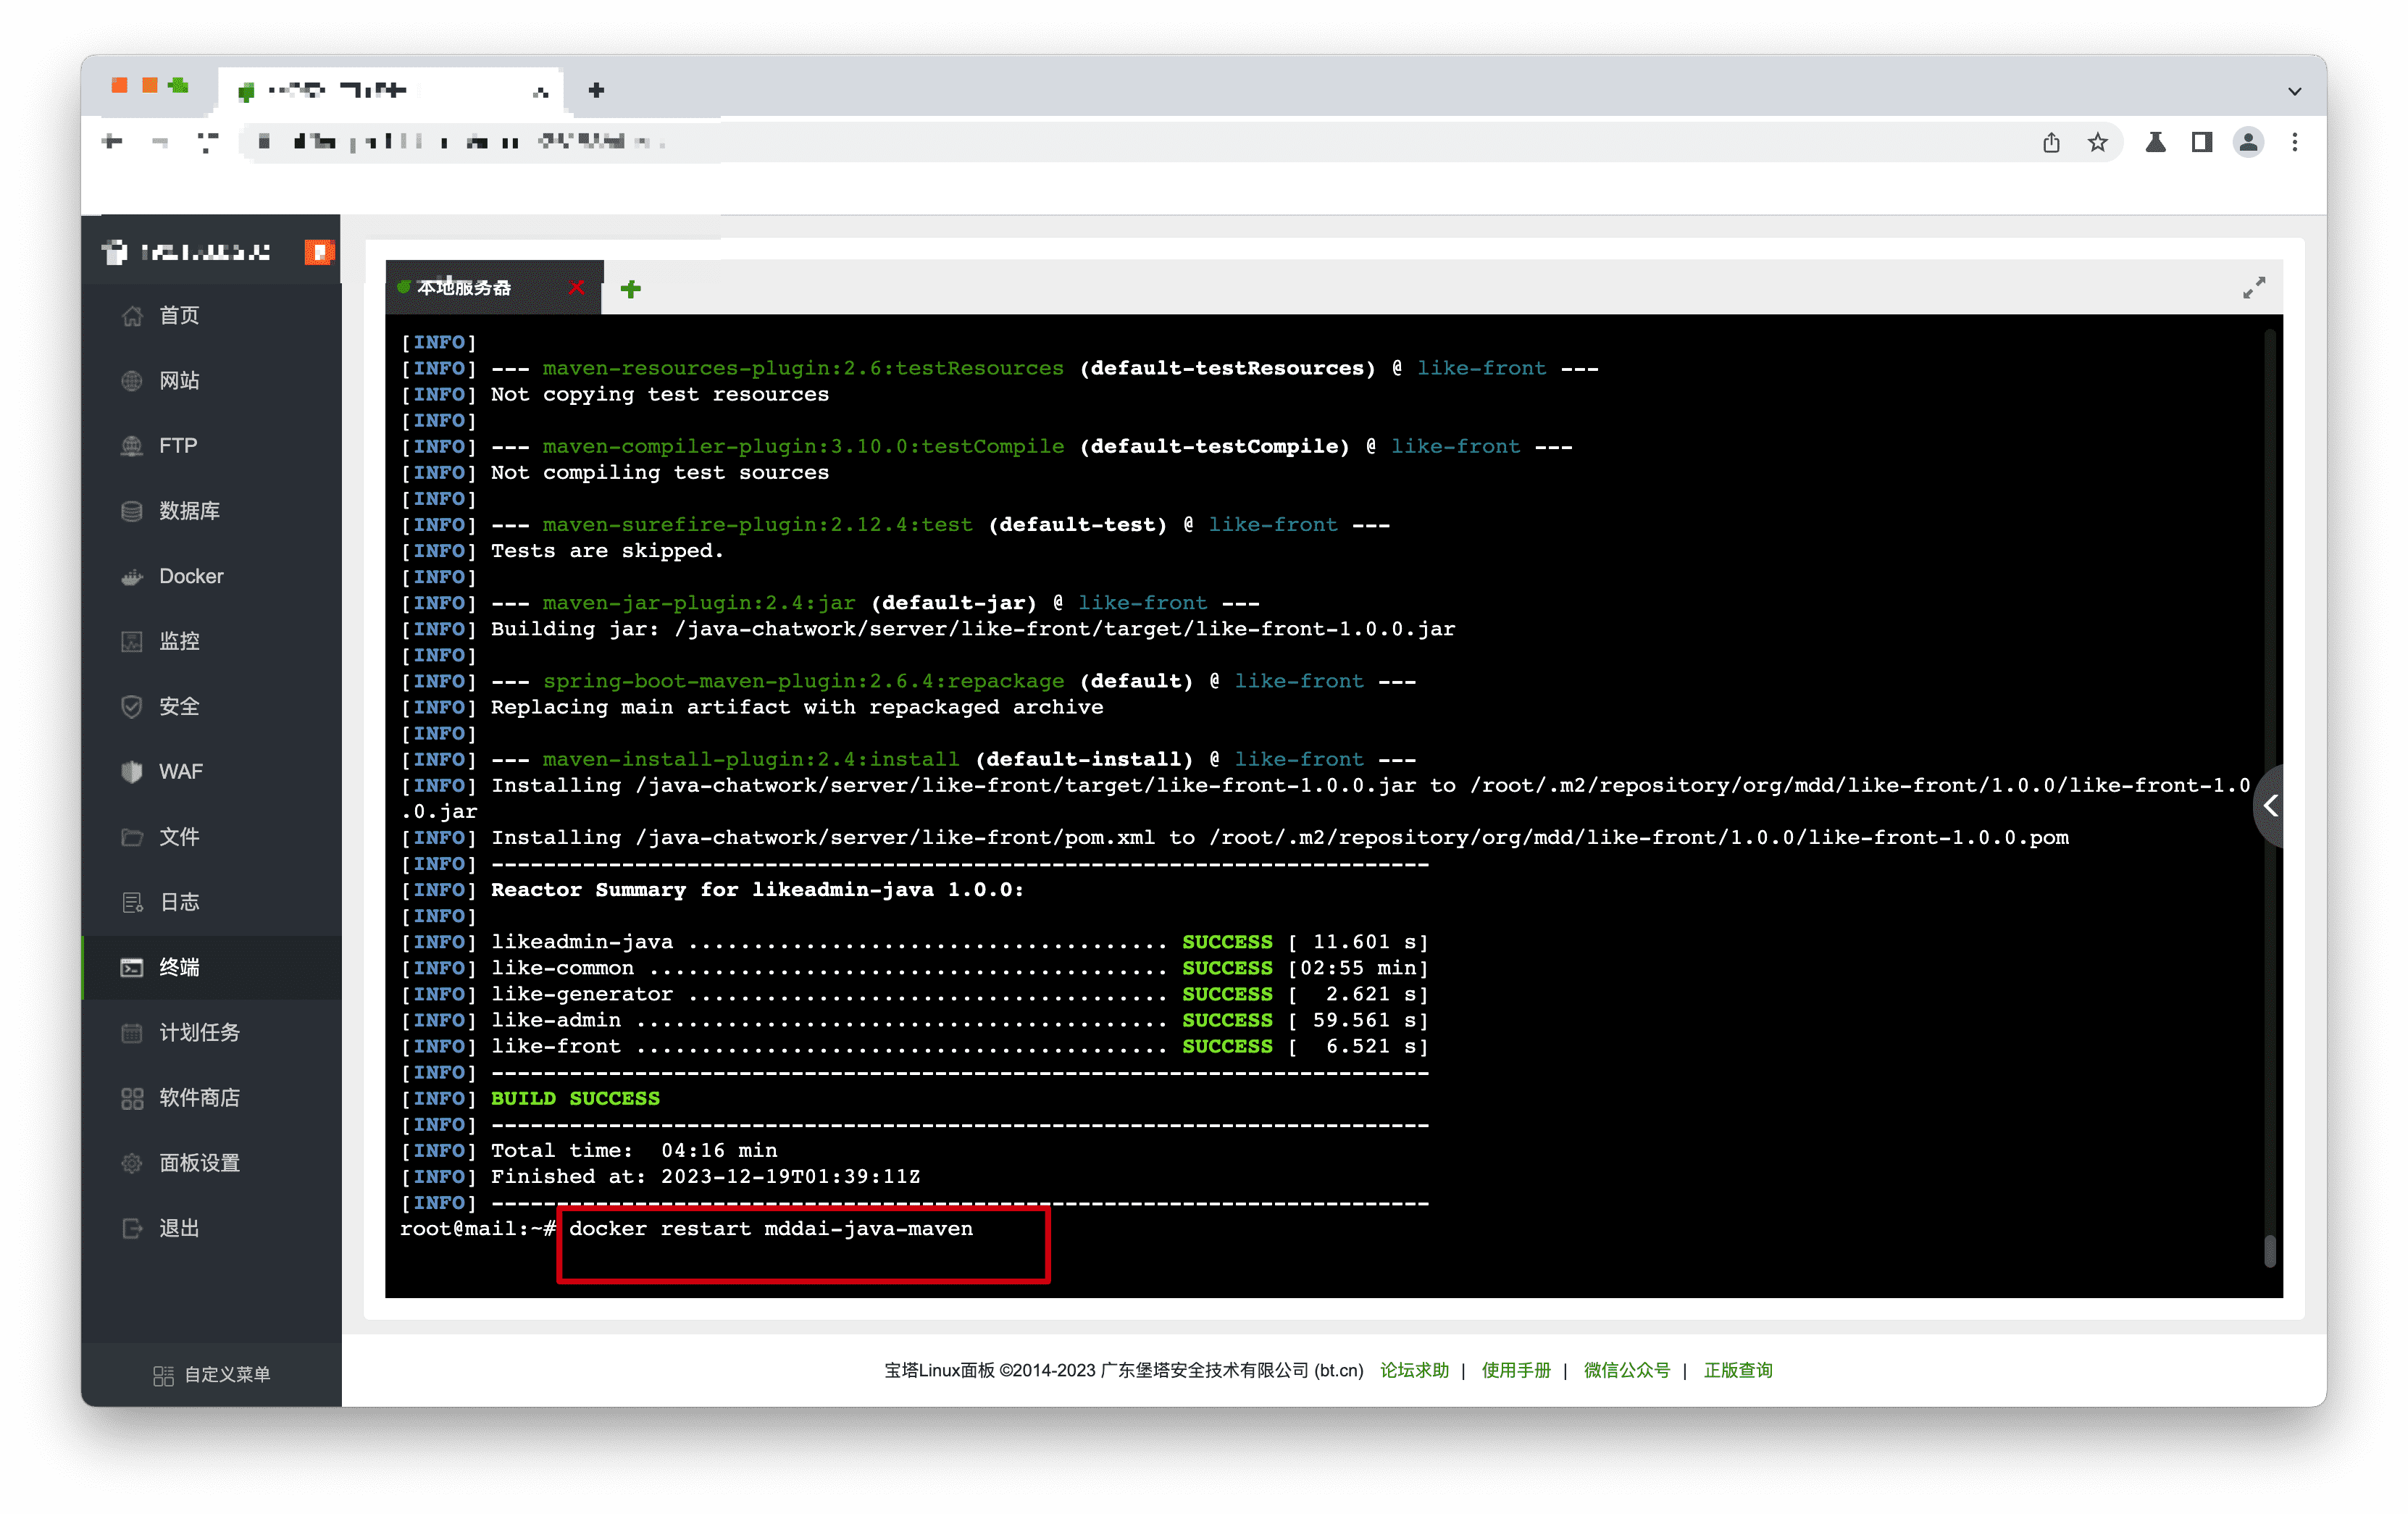Click the 'Reactor Summary for likeadmin-java 1.0.0' line

pyautogui.click(x=757, y=890)
